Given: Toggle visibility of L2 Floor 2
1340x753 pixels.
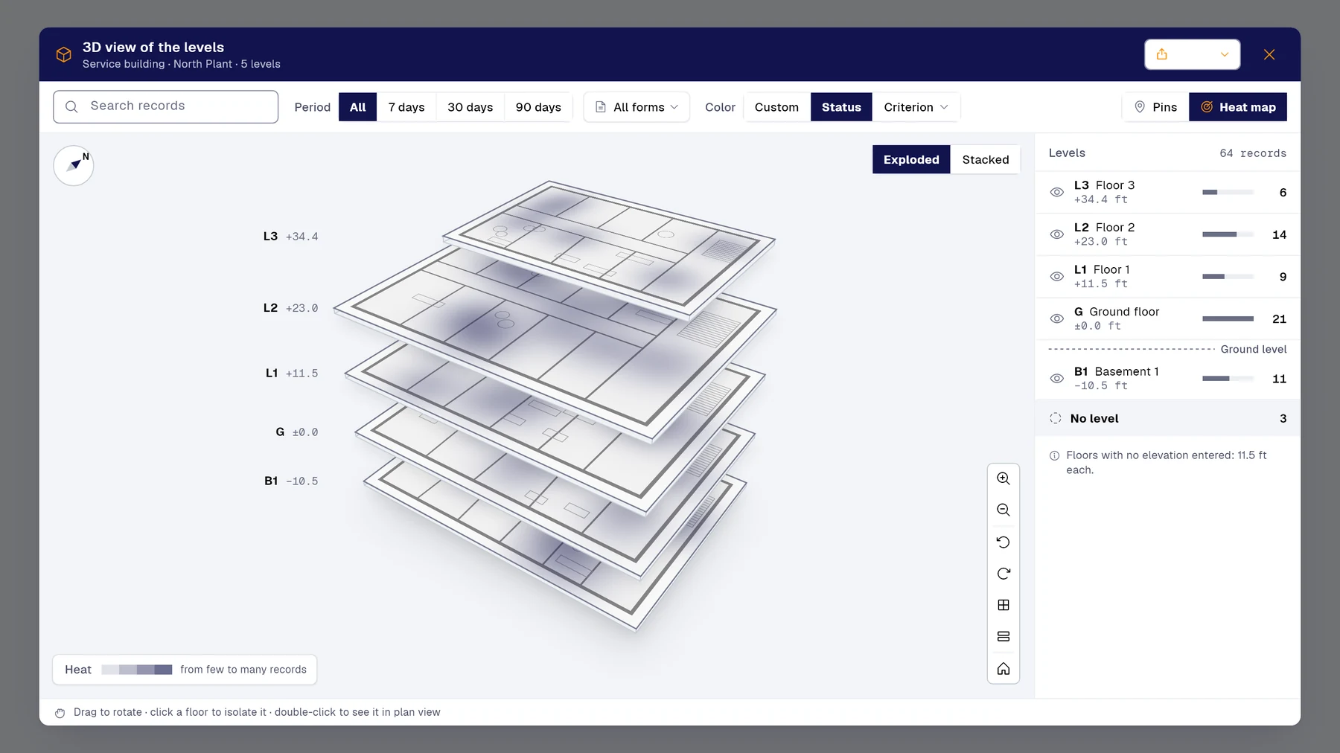Looking at the screenshot, I should pyautogui.click(x=1056, y=234).
